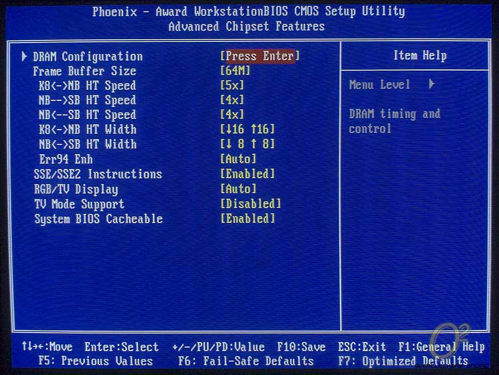Change the [↓16 ↑16] width value

tap(248, 129)
